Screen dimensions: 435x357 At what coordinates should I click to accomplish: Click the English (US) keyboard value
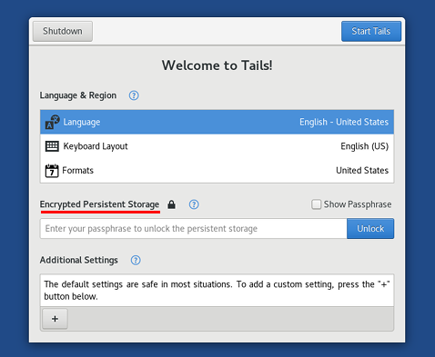pos(364,146)
